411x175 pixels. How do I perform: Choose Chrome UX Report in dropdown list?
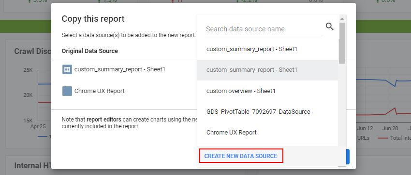[x=267, y=133]
